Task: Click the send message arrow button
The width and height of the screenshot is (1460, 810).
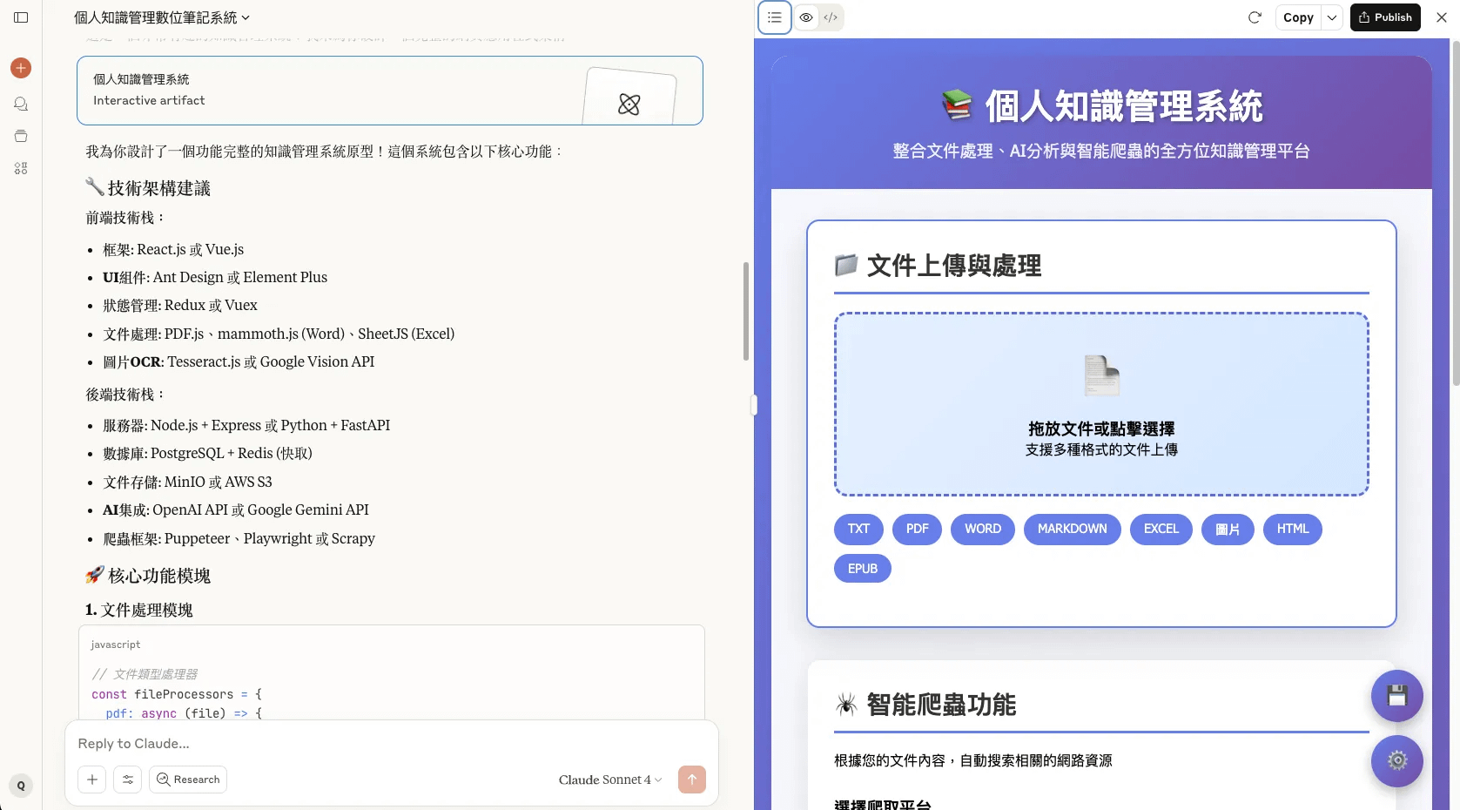Action: [x=691, y=780]
